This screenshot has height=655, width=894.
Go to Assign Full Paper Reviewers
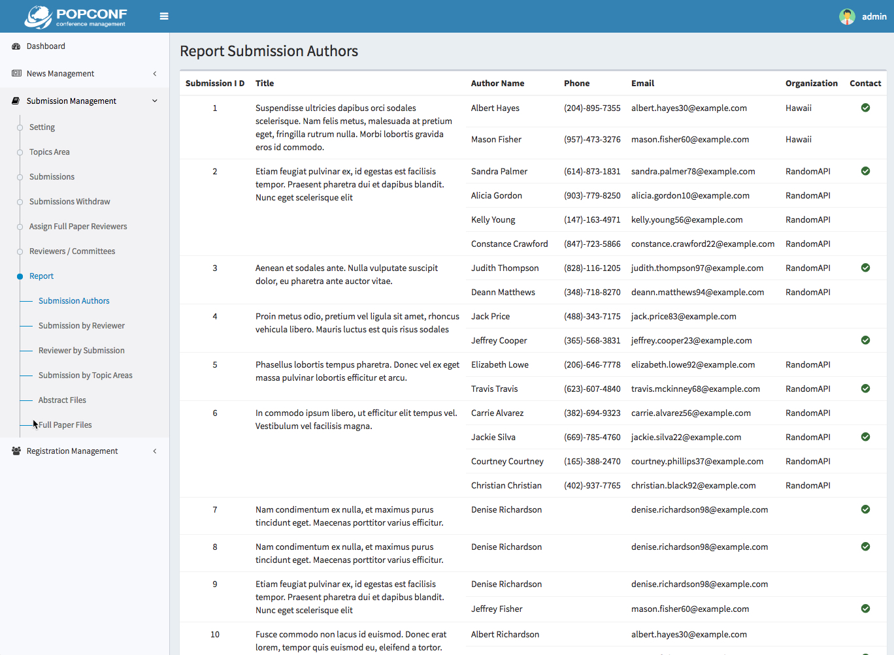78,227
